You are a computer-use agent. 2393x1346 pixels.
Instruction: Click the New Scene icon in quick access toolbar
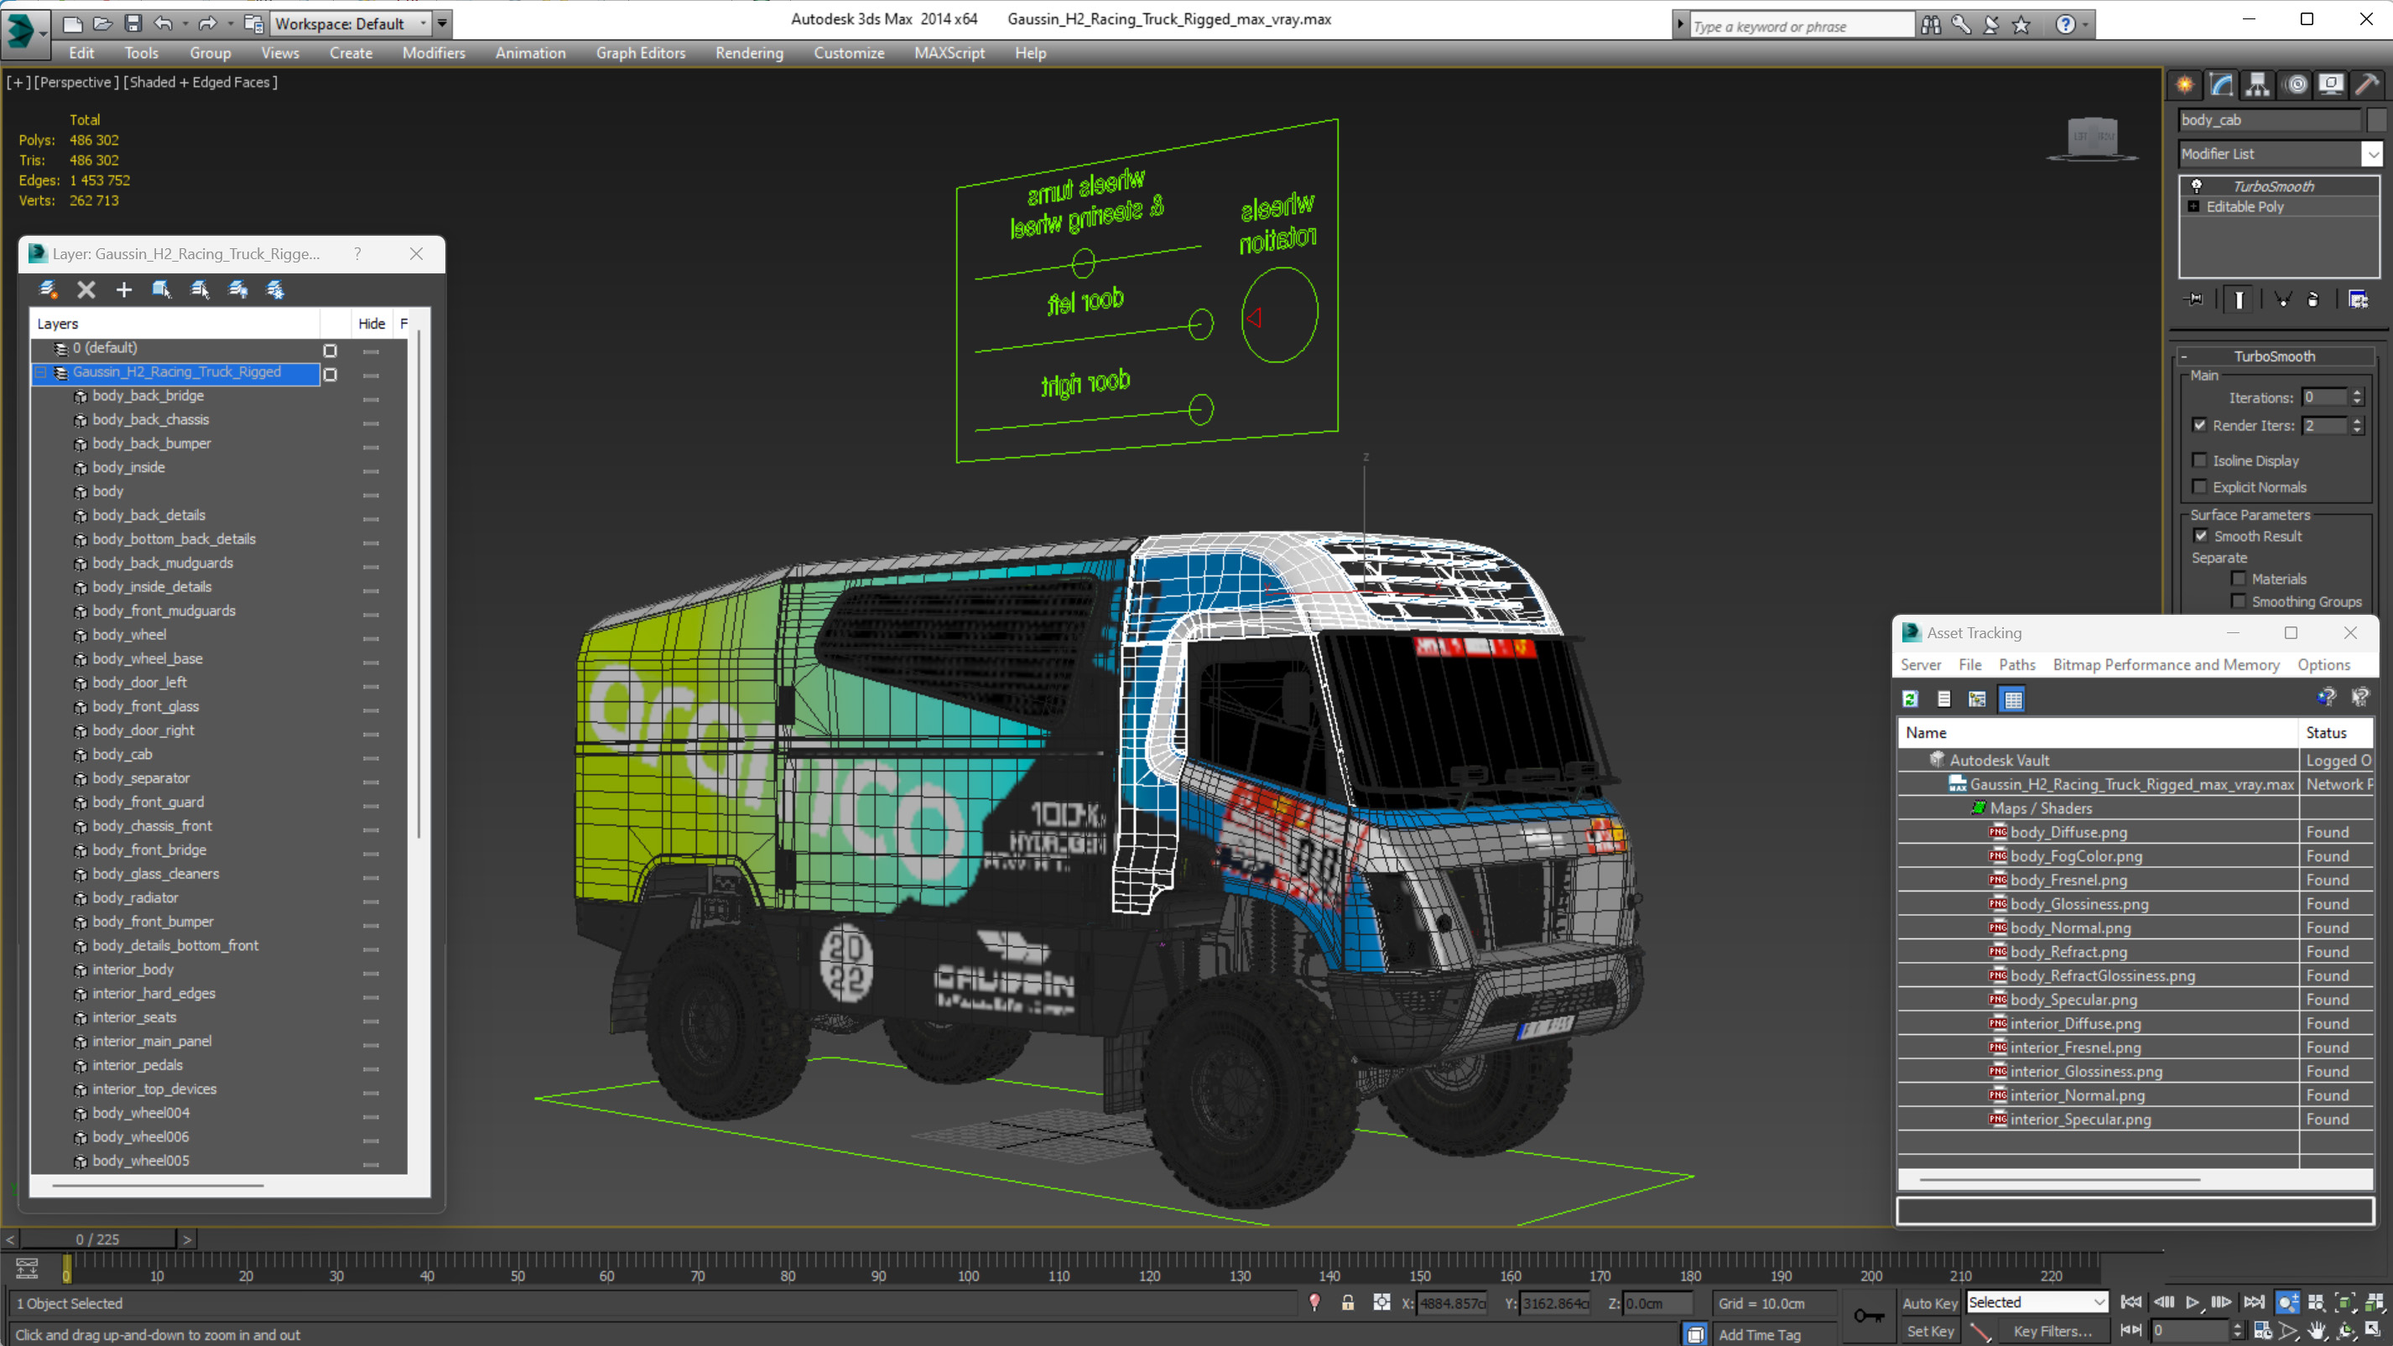coord(72,23)
